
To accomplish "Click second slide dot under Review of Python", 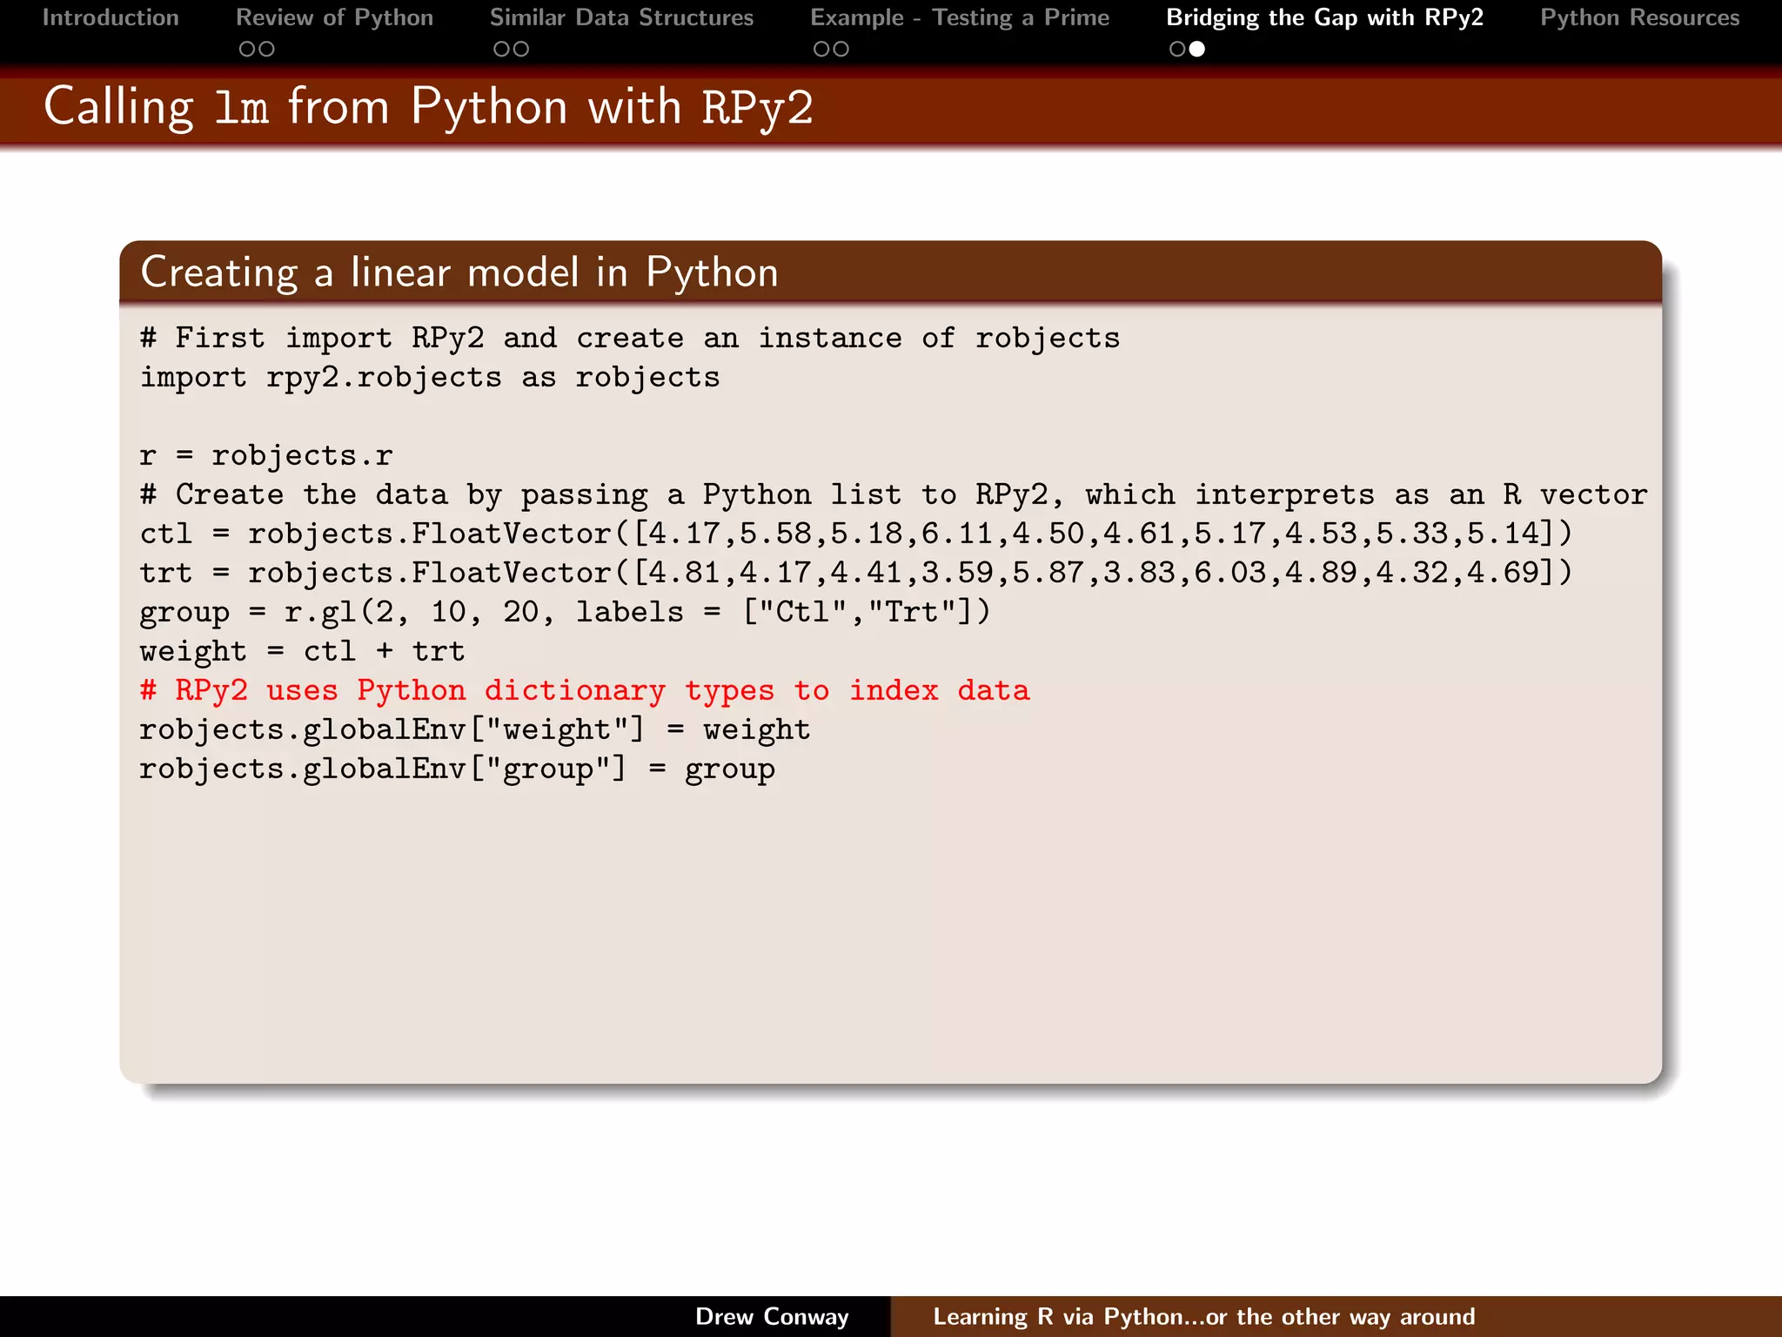I will tap(266, 50).
